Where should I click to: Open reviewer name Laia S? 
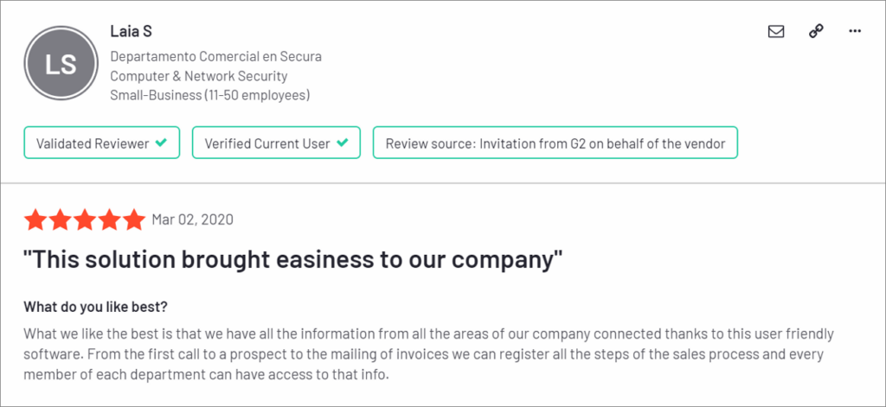[131, 32]
